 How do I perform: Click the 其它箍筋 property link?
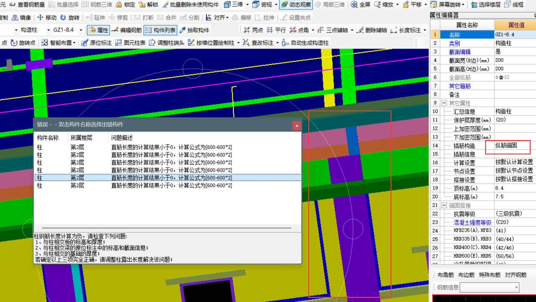460,86
